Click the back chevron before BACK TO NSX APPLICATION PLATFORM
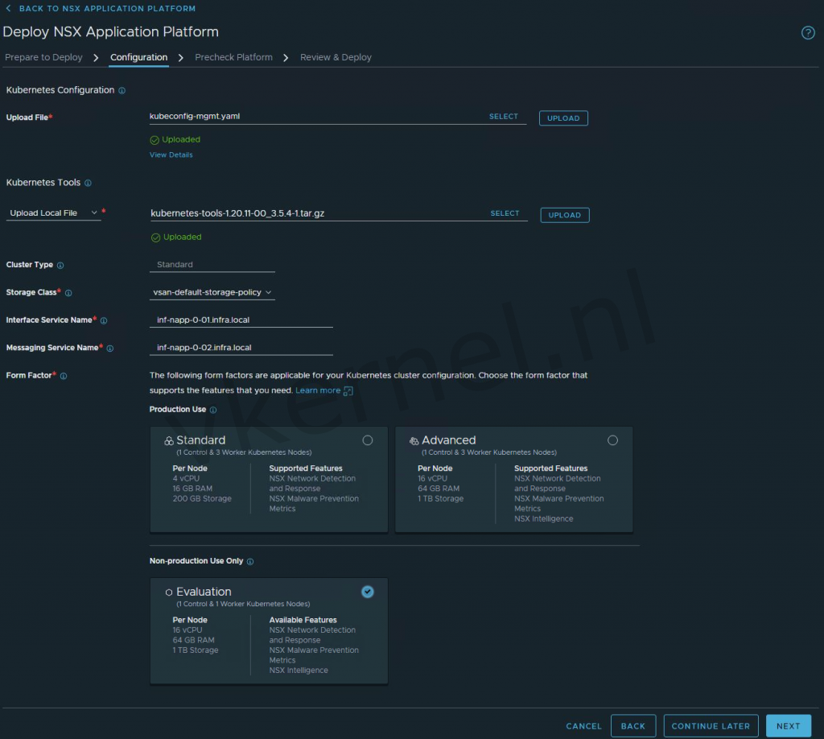 click(x=8, y=8)
